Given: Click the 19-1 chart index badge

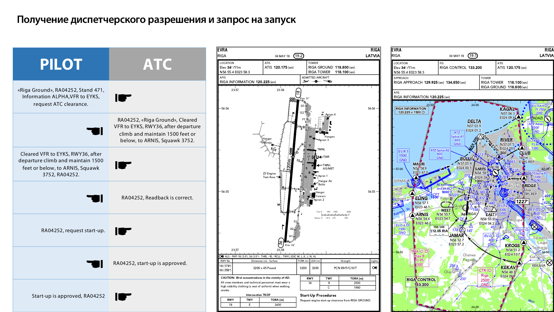Looking at the screenshot, I should click(x=473, y=56).
